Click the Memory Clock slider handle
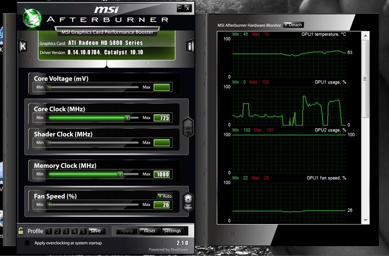This screenshot has width=389, height=256. tap(120, 174)
